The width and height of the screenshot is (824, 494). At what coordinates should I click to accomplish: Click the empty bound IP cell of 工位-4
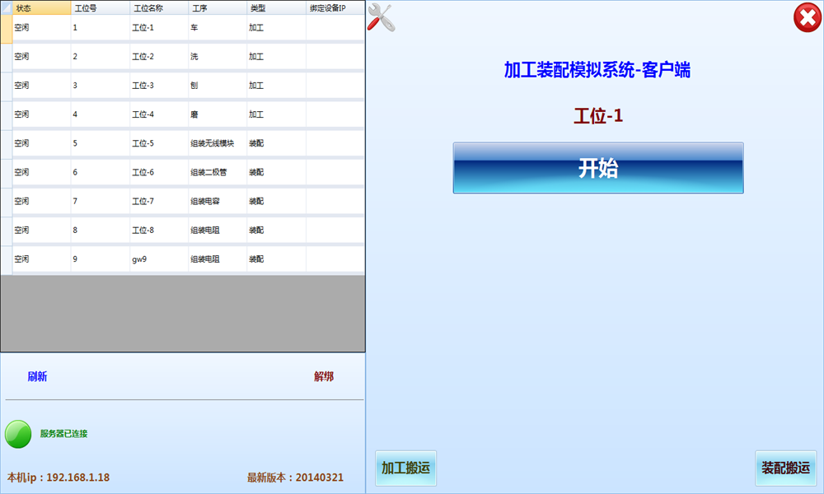coord(335,114)
